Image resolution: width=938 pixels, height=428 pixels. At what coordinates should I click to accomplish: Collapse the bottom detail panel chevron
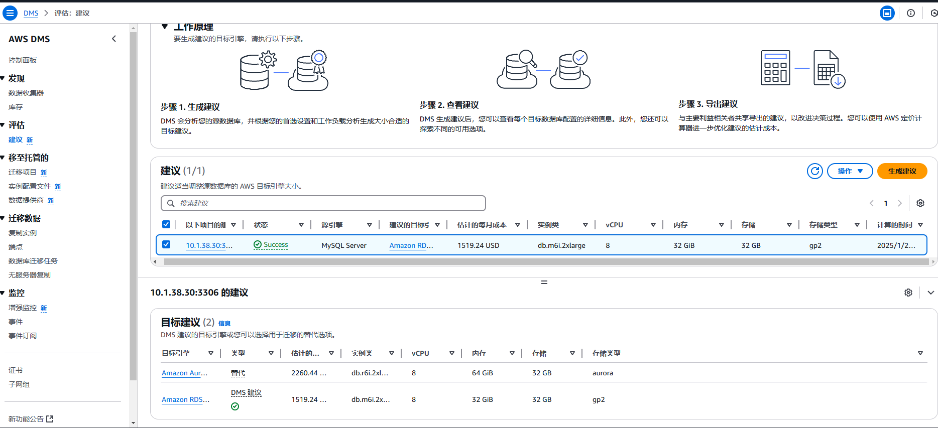tap(931, 293)
